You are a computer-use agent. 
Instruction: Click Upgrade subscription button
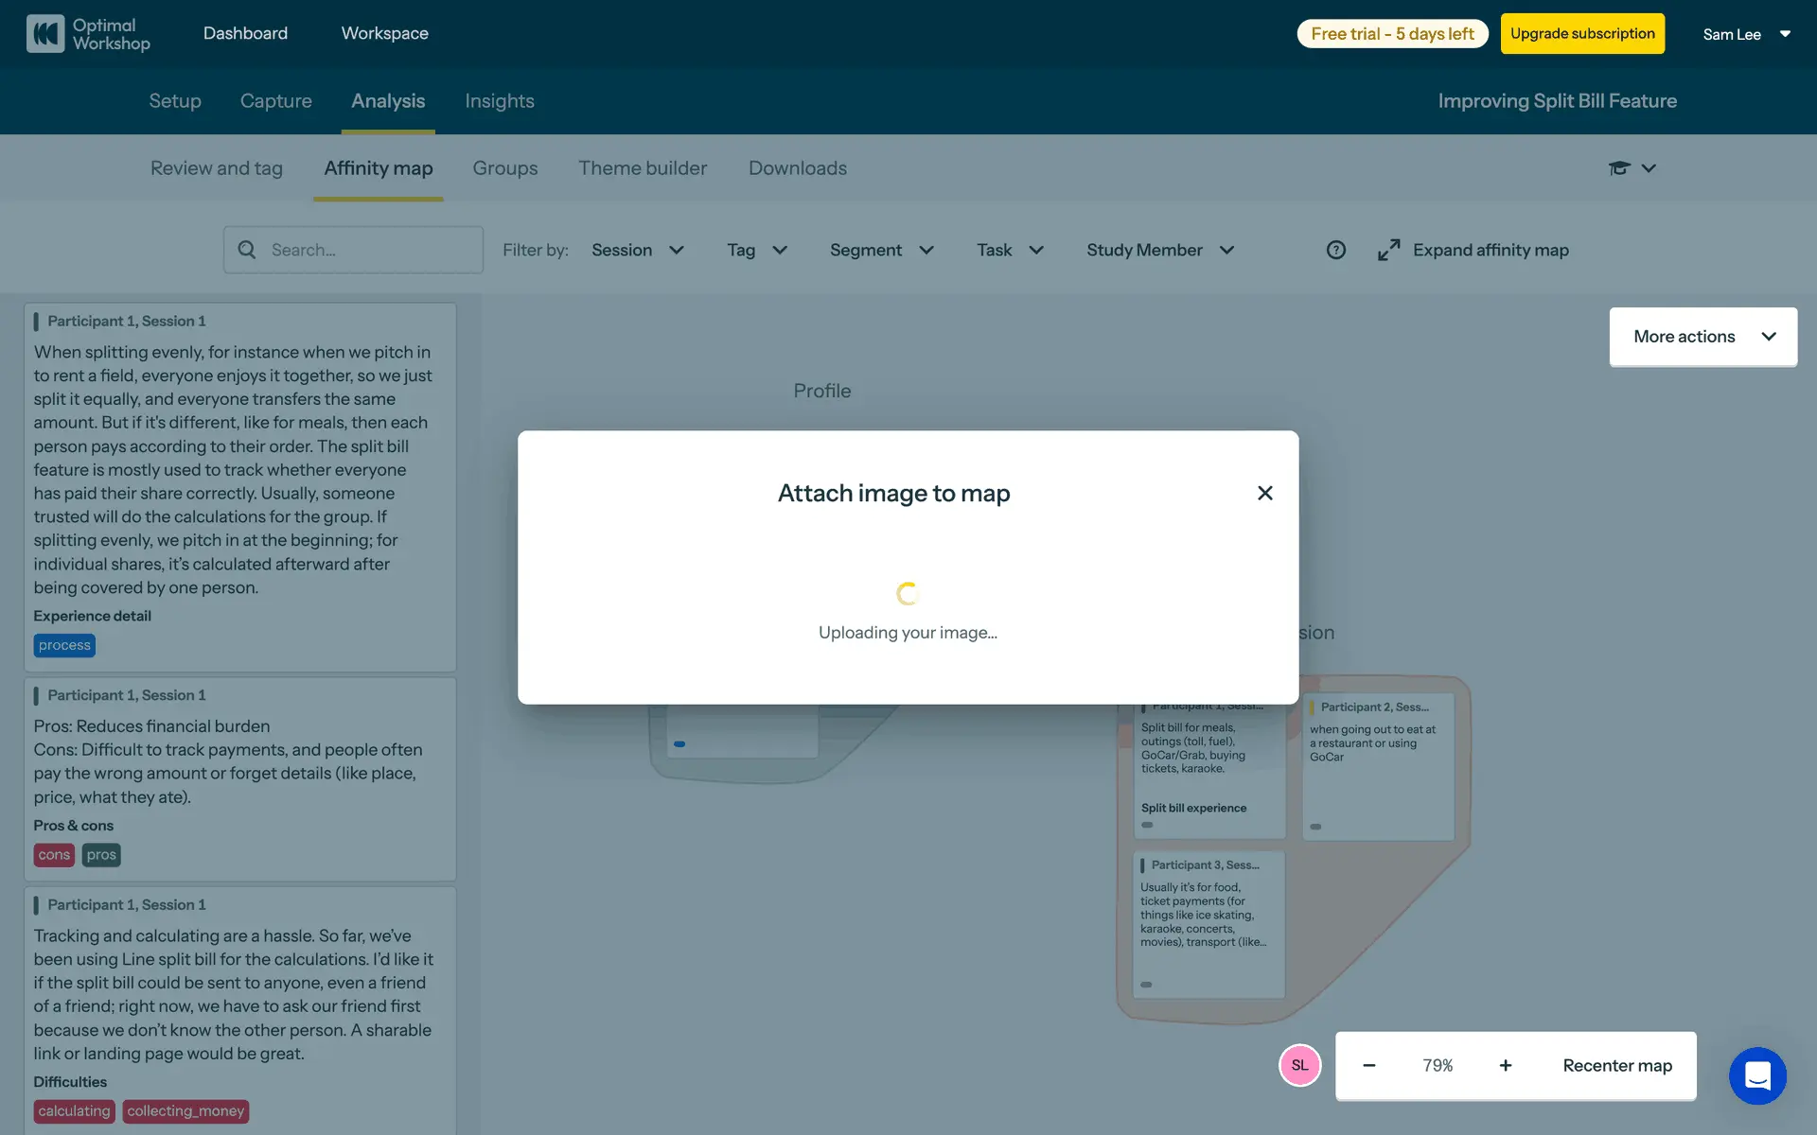1582,34
